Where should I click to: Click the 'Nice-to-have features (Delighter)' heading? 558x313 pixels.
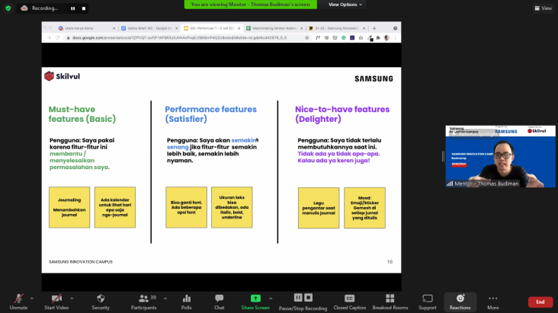(342, 114)
